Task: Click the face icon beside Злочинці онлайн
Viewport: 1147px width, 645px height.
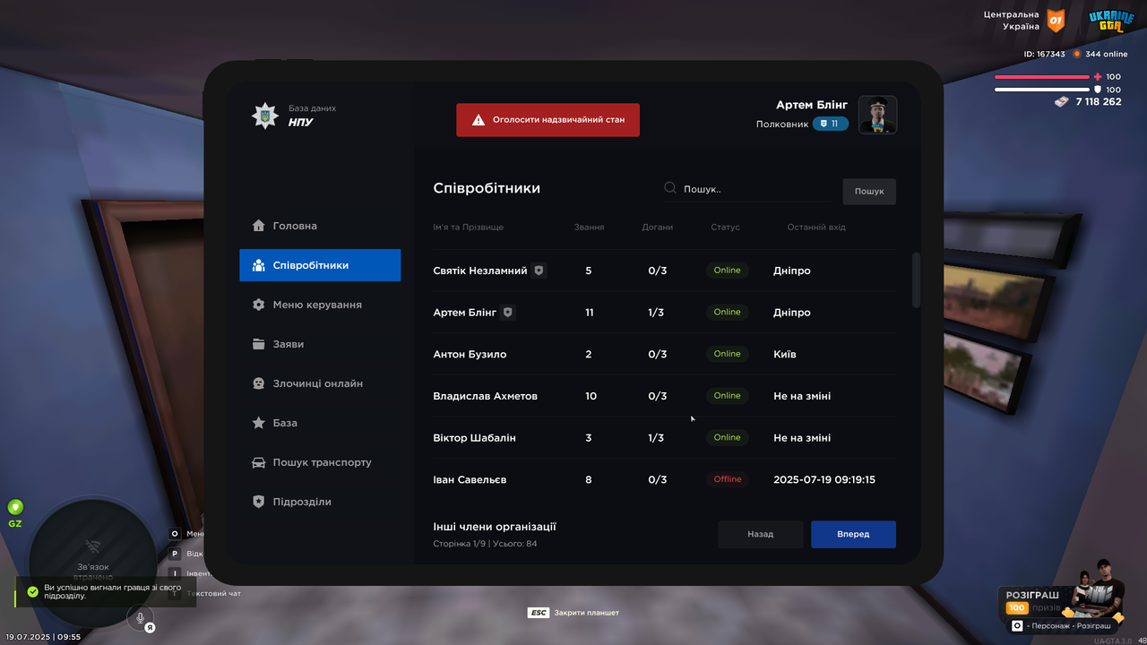Action: tap(258, 383)
